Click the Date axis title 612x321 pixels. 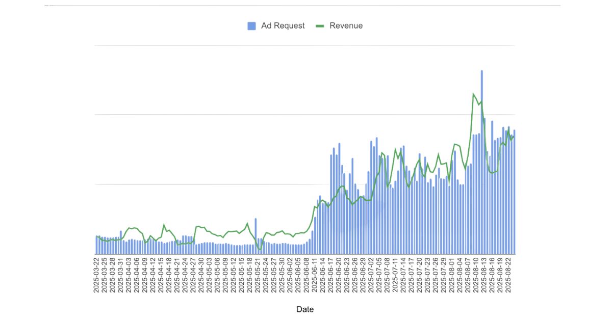(x=305, y=309)
